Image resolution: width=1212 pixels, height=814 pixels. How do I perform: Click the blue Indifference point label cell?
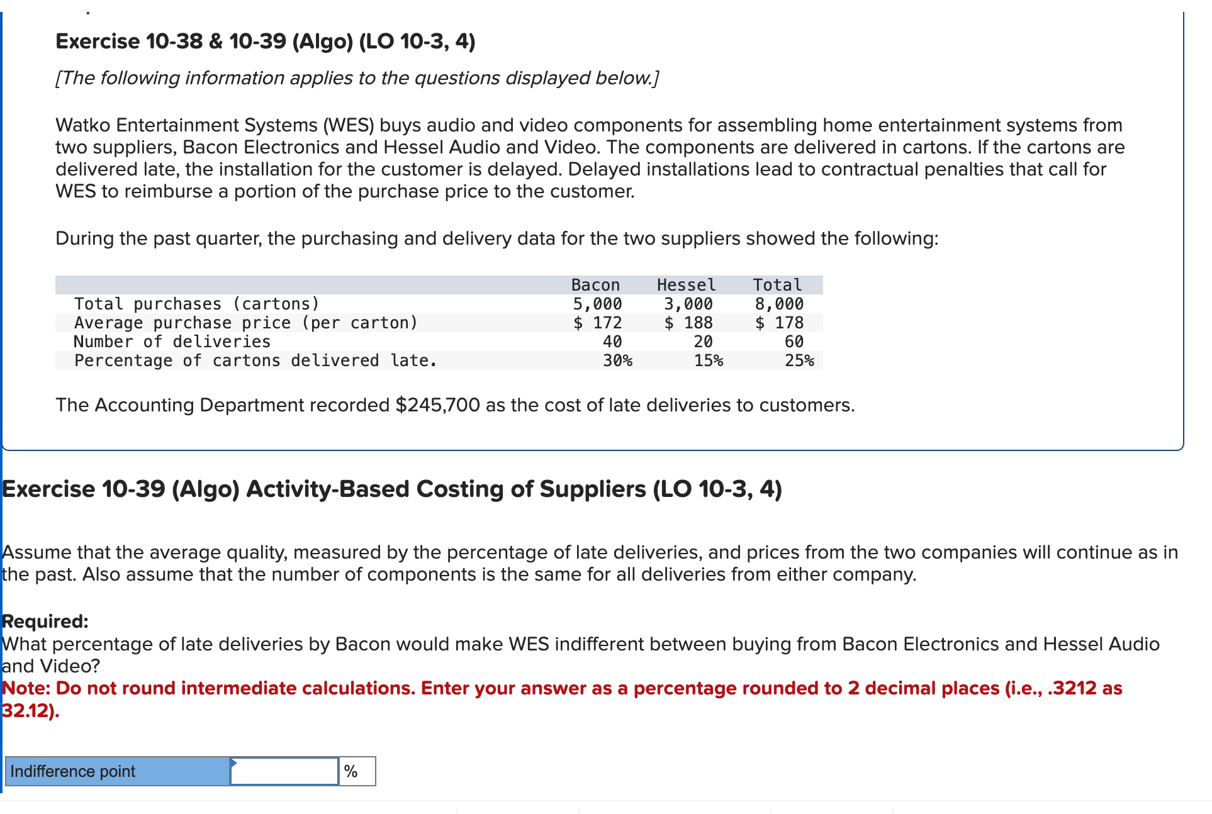point(118,771)
